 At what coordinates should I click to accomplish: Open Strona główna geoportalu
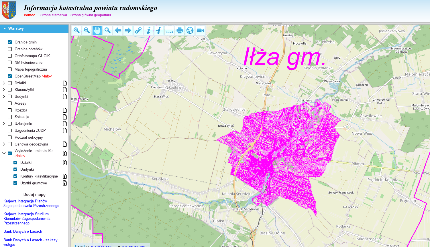point(91,15)
